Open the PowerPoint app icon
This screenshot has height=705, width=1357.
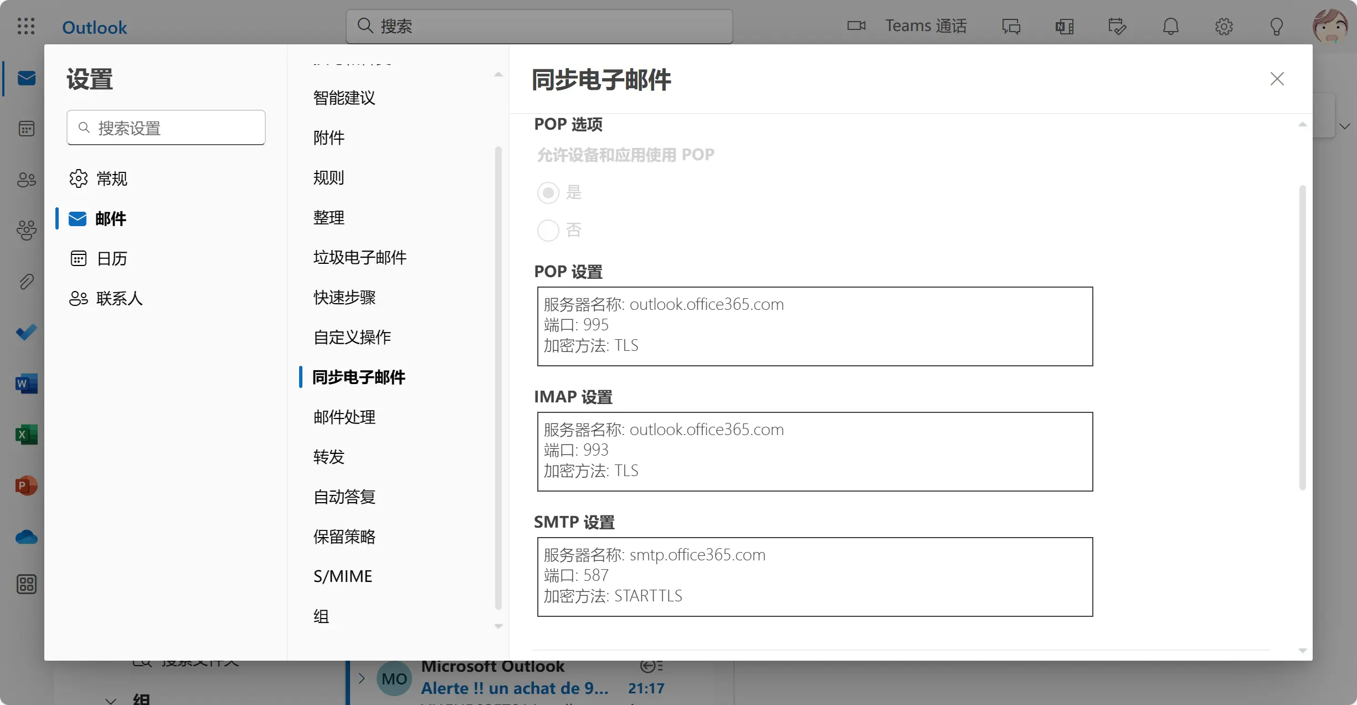(x=26, y=486)
